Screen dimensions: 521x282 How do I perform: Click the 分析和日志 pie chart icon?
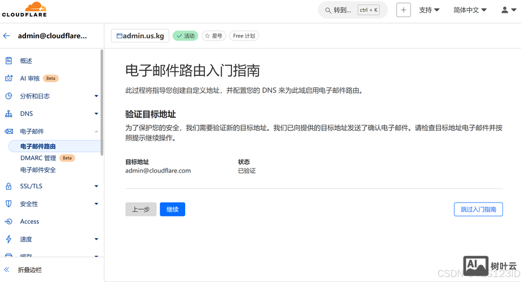tap(8, 96)
